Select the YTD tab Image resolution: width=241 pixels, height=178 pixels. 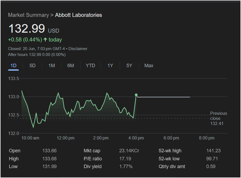pos(90,66)
